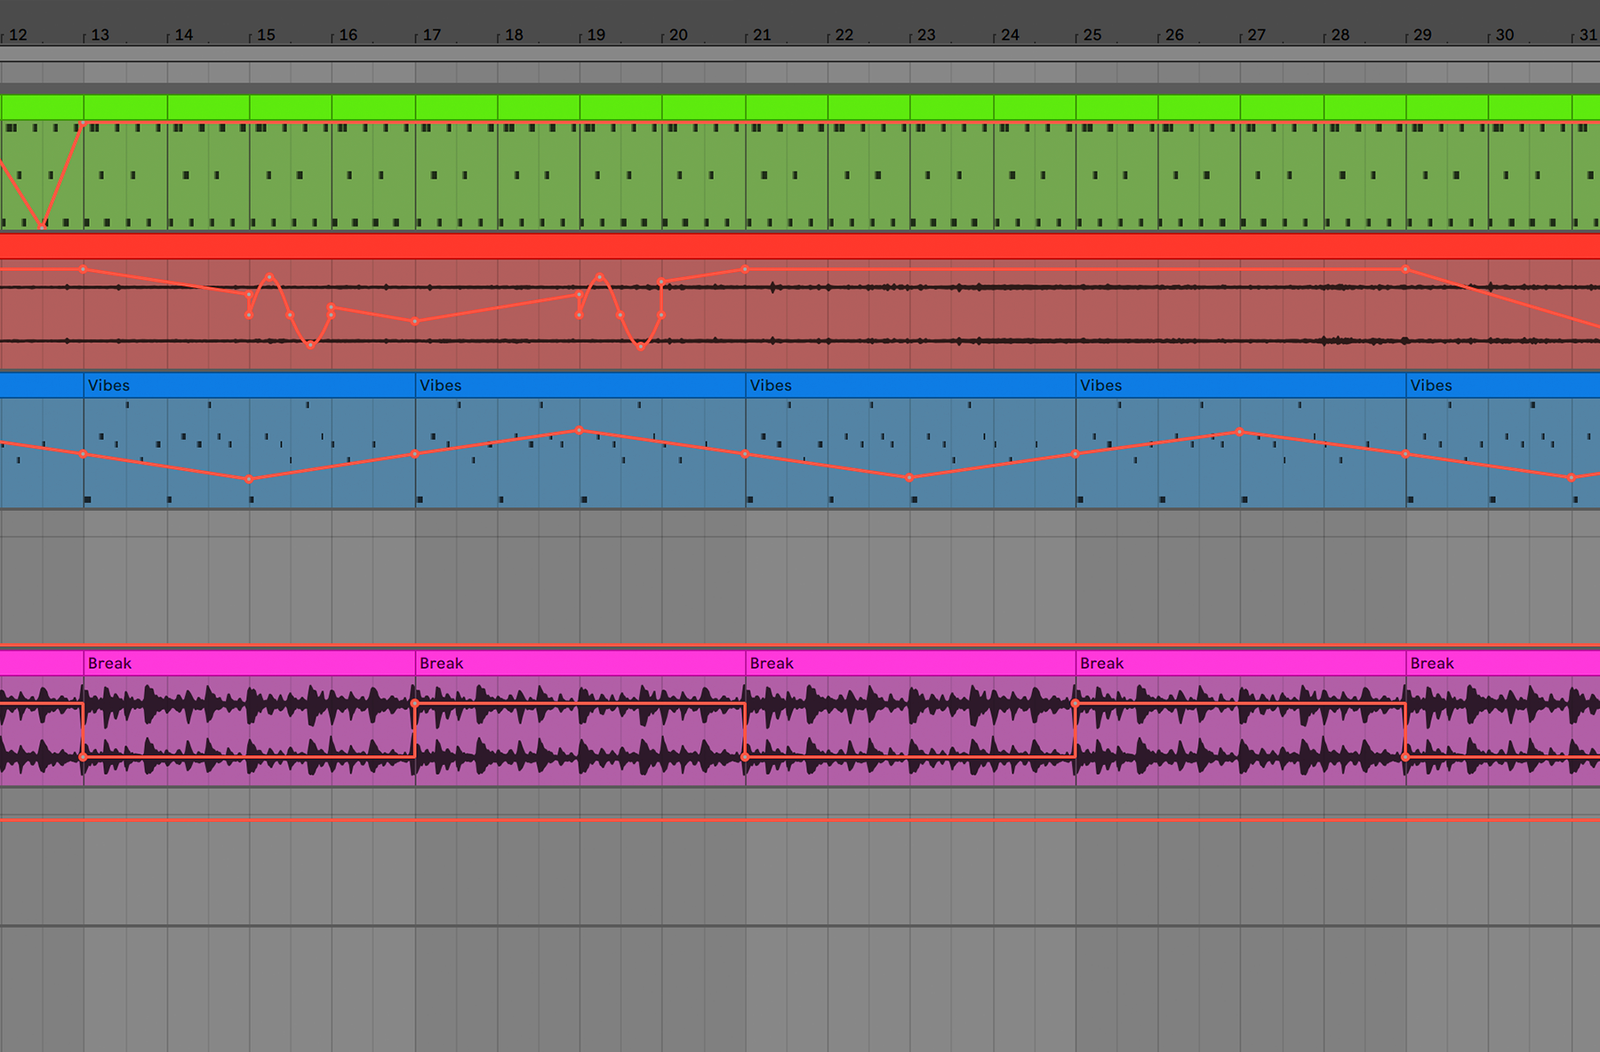The image size is (1600, 1052).
Task: Select the Vibes clip starting at bar 21
Action: tap(911, 386)
